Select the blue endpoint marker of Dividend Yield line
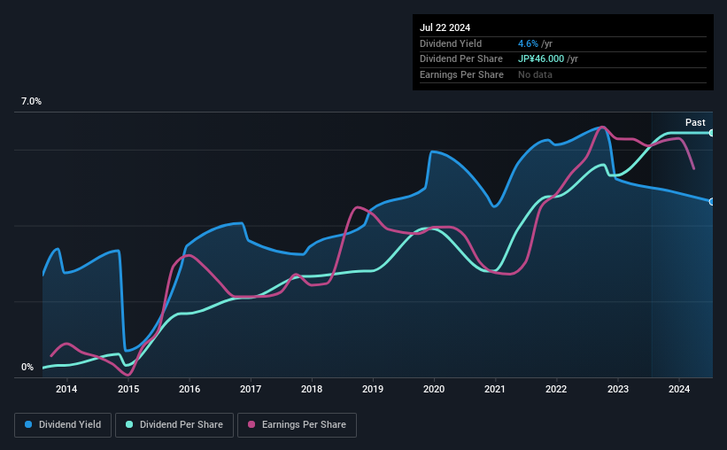 pyautogui.click(x=711, y=202)
